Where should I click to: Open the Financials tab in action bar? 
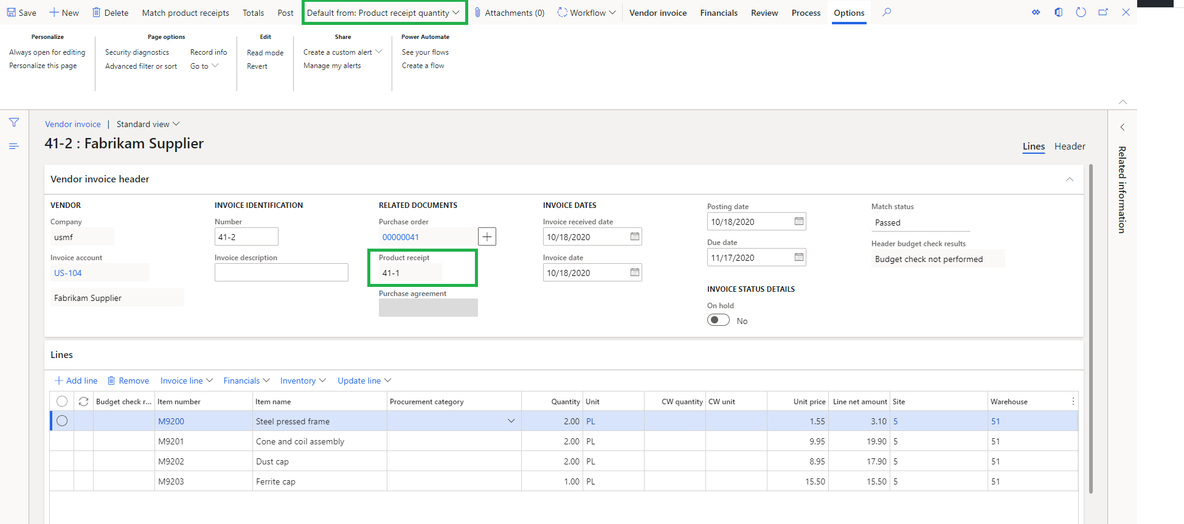coord(718,13)
